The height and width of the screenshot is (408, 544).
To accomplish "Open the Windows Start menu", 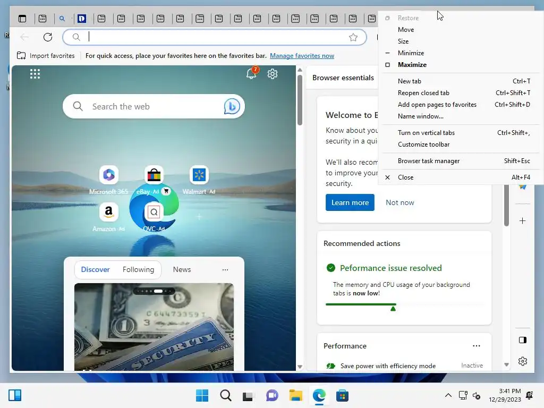I will click(x=202, y=395).
